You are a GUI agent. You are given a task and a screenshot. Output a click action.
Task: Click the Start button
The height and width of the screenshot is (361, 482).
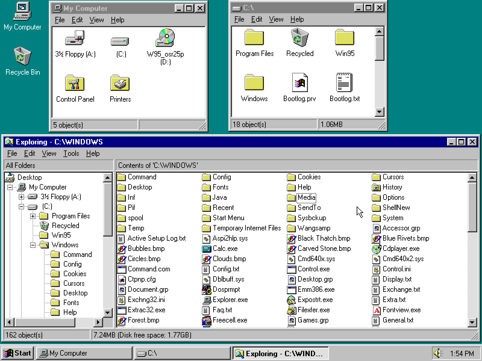[x=17, y=353]
